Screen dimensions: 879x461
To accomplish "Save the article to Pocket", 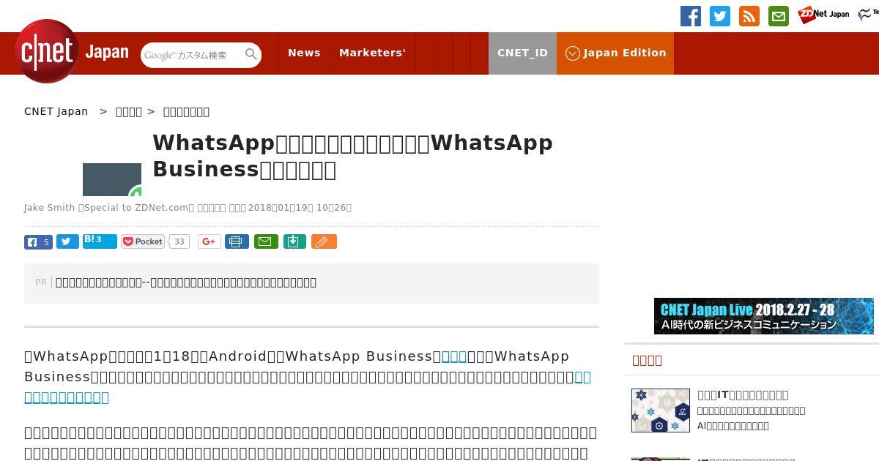I will point(143,241).
